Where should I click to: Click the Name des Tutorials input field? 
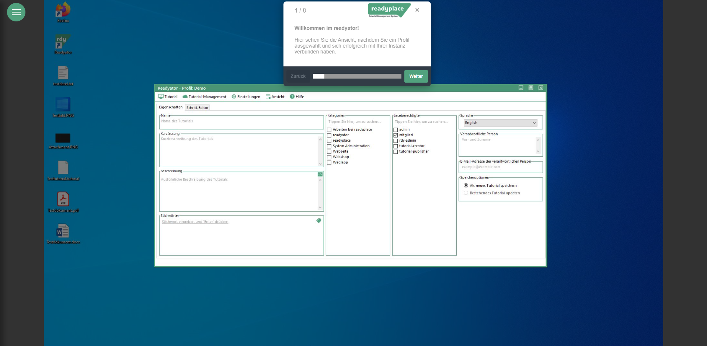click(241, 122)
